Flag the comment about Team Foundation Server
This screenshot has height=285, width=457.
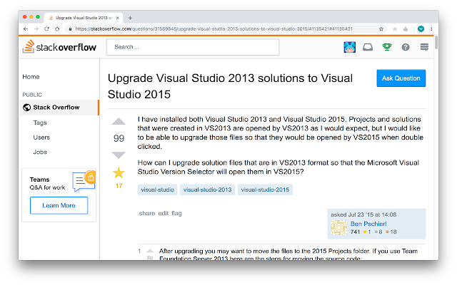click(150, 258)
